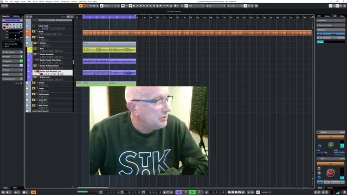
Task: Select the Object Selection arrow tool
Action: click(x=130, y=6)
